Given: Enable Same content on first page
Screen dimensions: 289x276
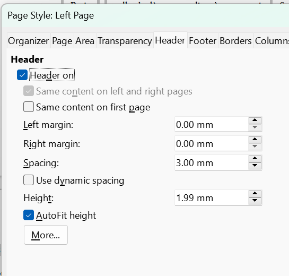Looking at the screenshot, I should click(29, 107).
